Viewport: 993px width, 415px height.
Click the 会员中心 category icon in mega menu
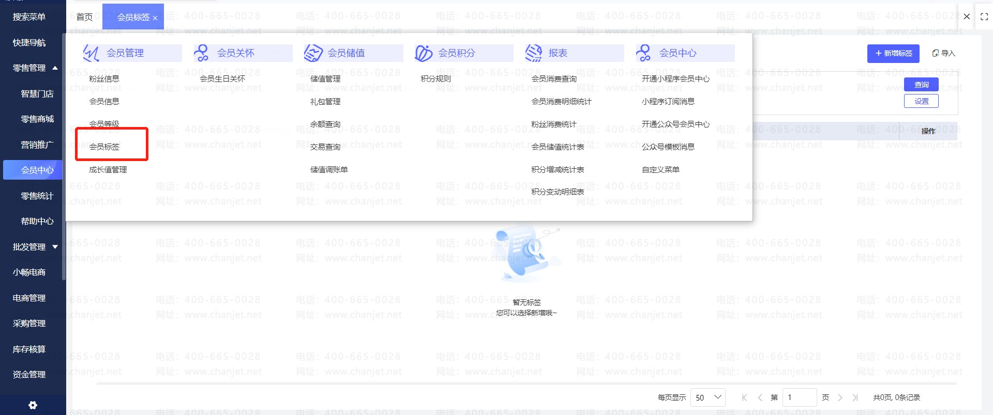click(644, 53)
